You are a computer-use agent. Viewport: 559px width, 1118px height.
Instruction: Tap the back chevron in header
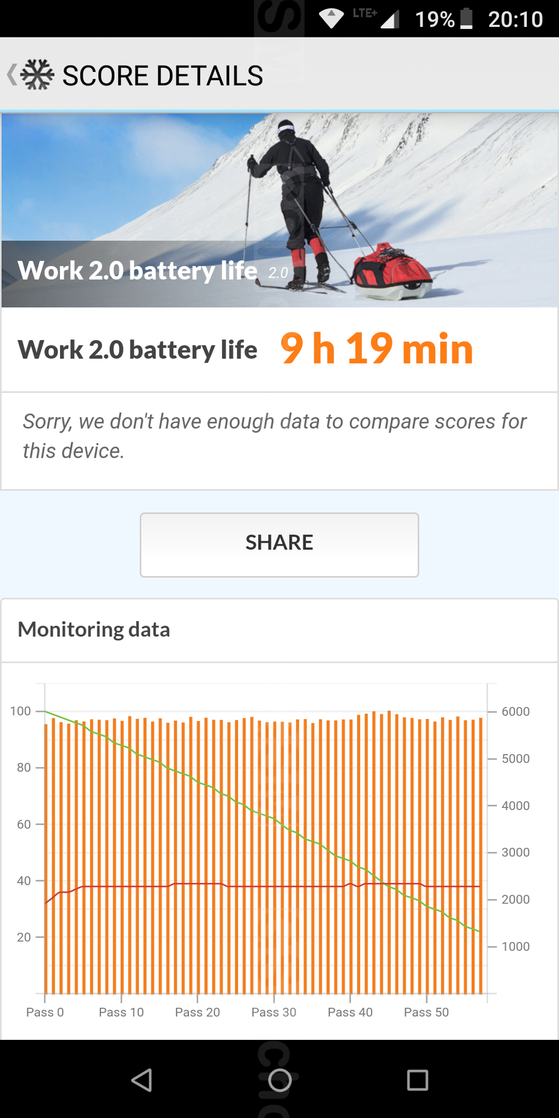[x=12, y=75]
